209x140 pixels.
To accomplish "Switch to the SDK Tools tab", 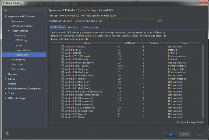I will (x=73, y=27).
